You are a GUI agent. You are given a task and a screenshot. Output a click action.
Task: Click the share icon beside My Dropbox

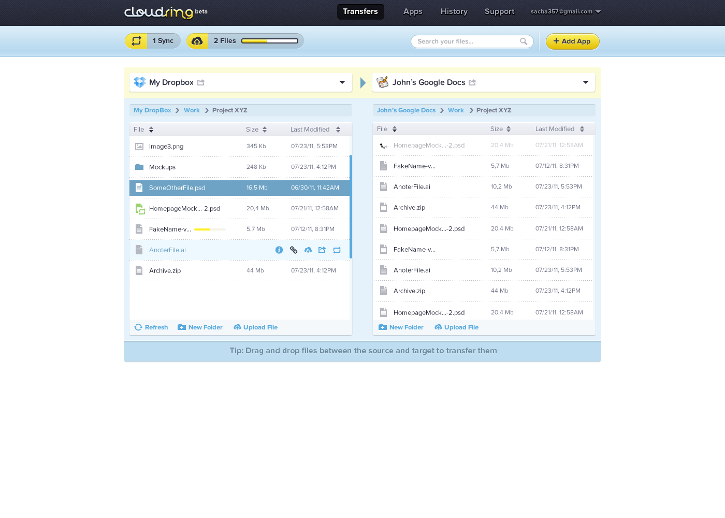[x=201, y=82]
